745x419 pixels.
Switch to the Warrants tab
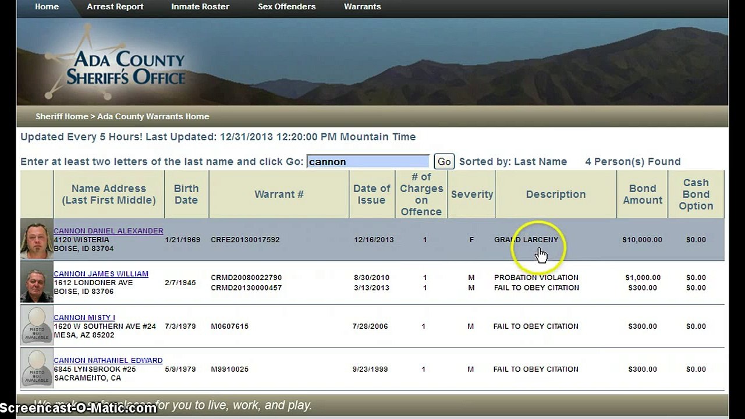[362, 7]
